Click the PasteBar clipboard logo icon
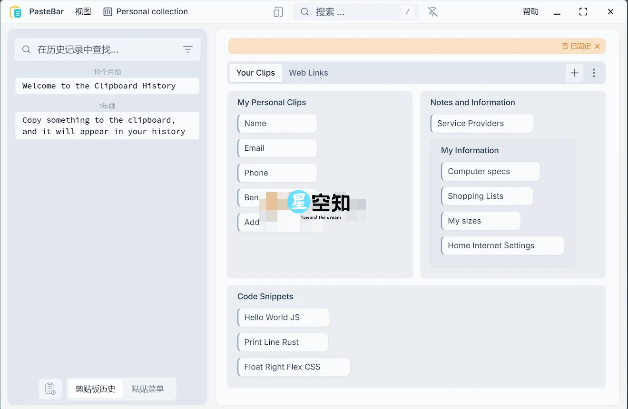The width and height of the screenshot is (628, 409). [16, 11]
